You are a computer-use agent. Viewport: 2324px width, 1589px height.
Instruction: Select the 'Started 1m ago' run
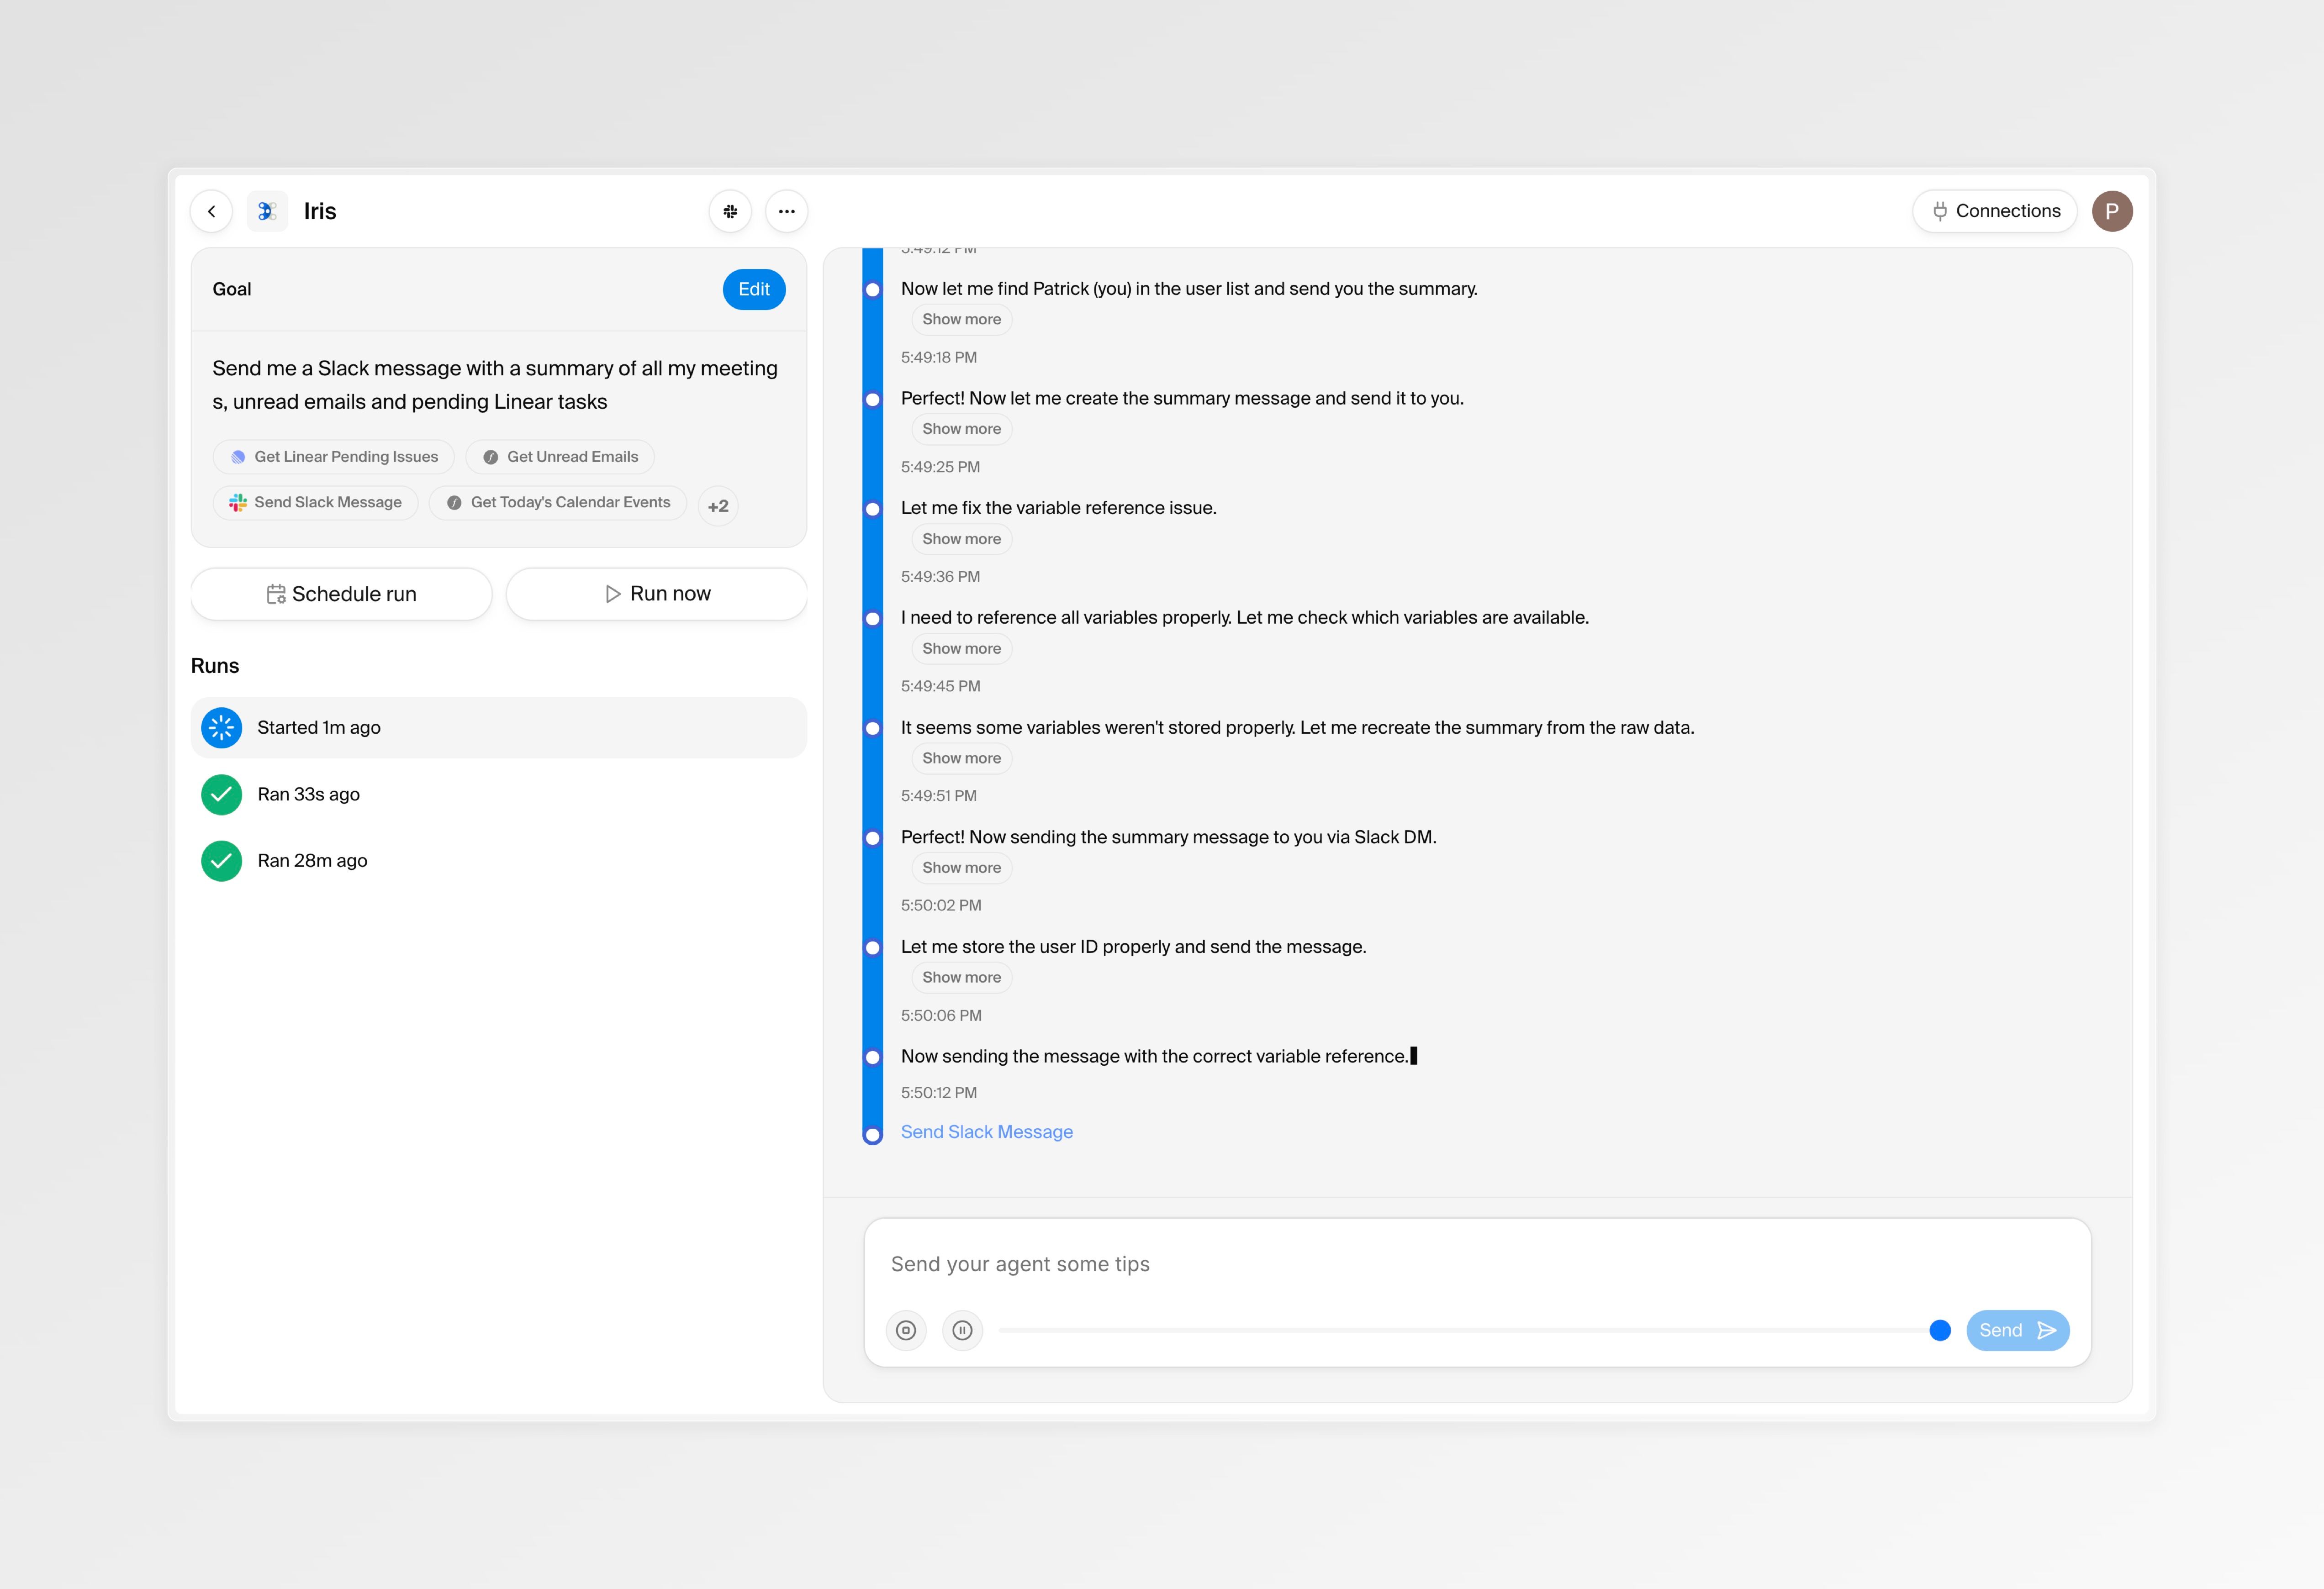[498, 727]
